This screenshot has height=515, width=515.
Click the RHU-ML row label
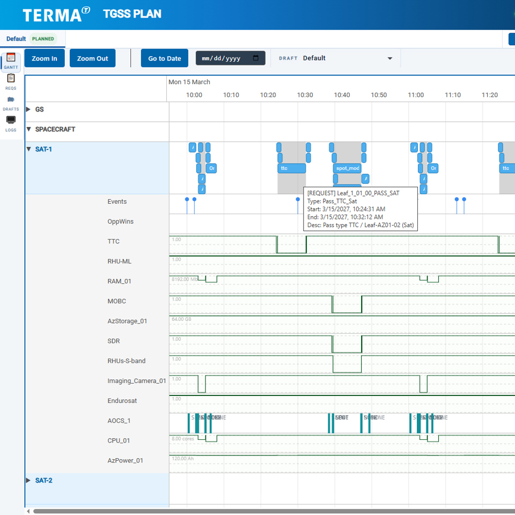tap(119, 261)
